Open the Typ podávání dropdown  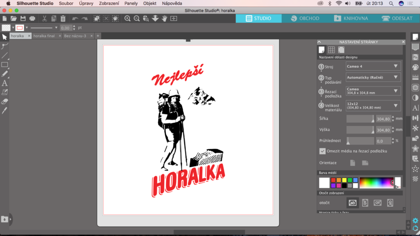pyautogui.click(x=373, y=77)
